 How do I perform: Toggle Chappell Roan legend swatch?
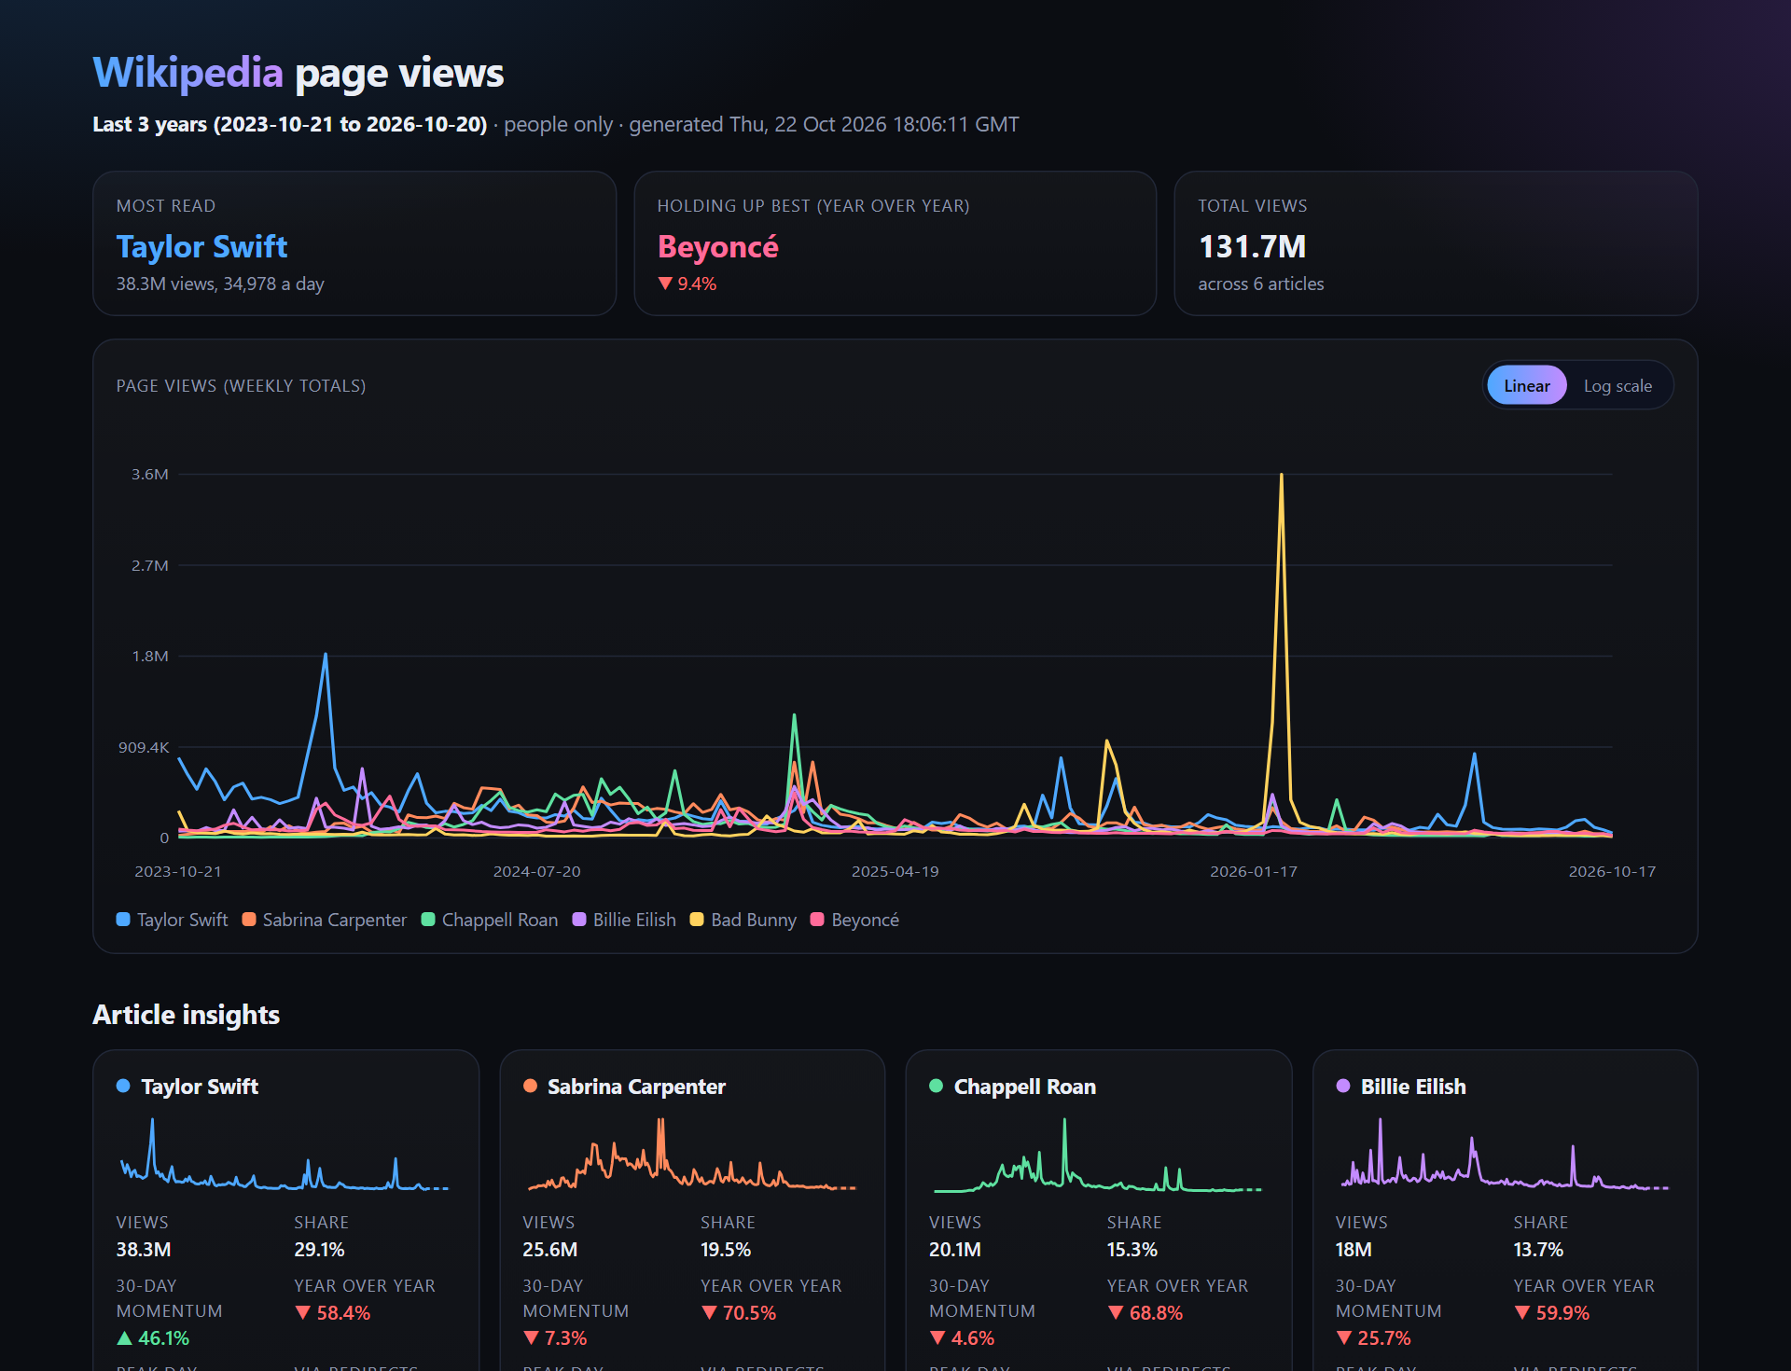(428, 920)
